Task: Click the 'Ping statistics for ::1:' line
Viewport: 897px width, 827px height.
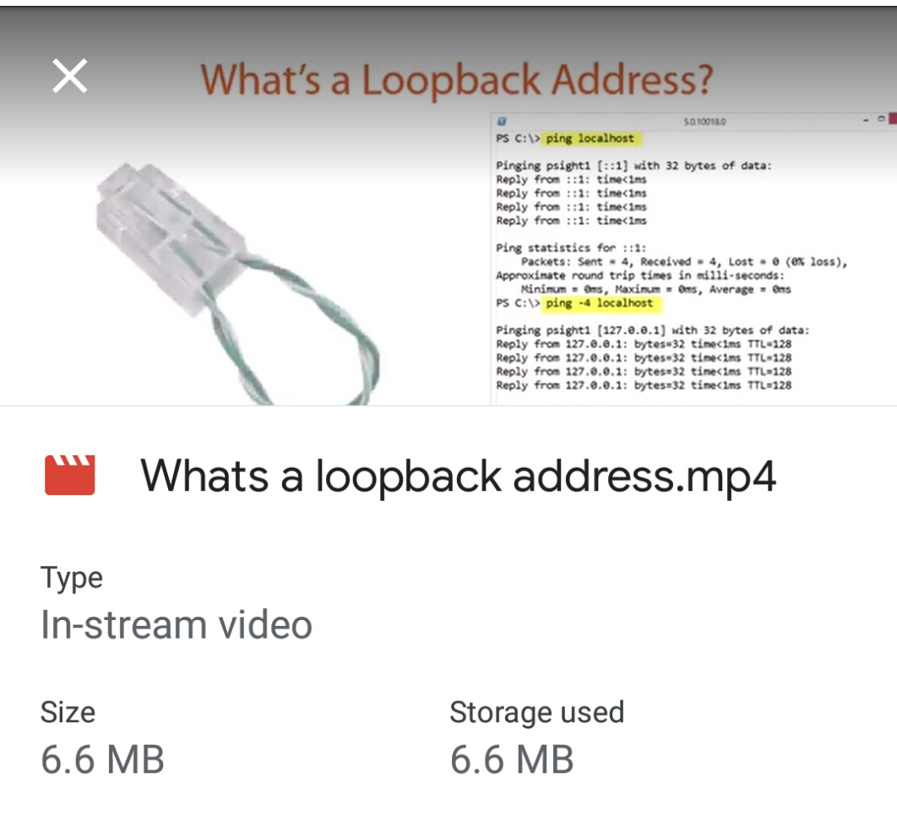Action: pyautogui.click(x=571, y=248)
